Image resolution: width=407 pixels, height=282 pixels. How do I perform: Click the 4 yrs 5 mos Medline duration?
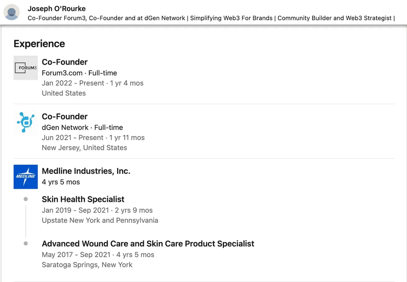click(x=61, y=182)
